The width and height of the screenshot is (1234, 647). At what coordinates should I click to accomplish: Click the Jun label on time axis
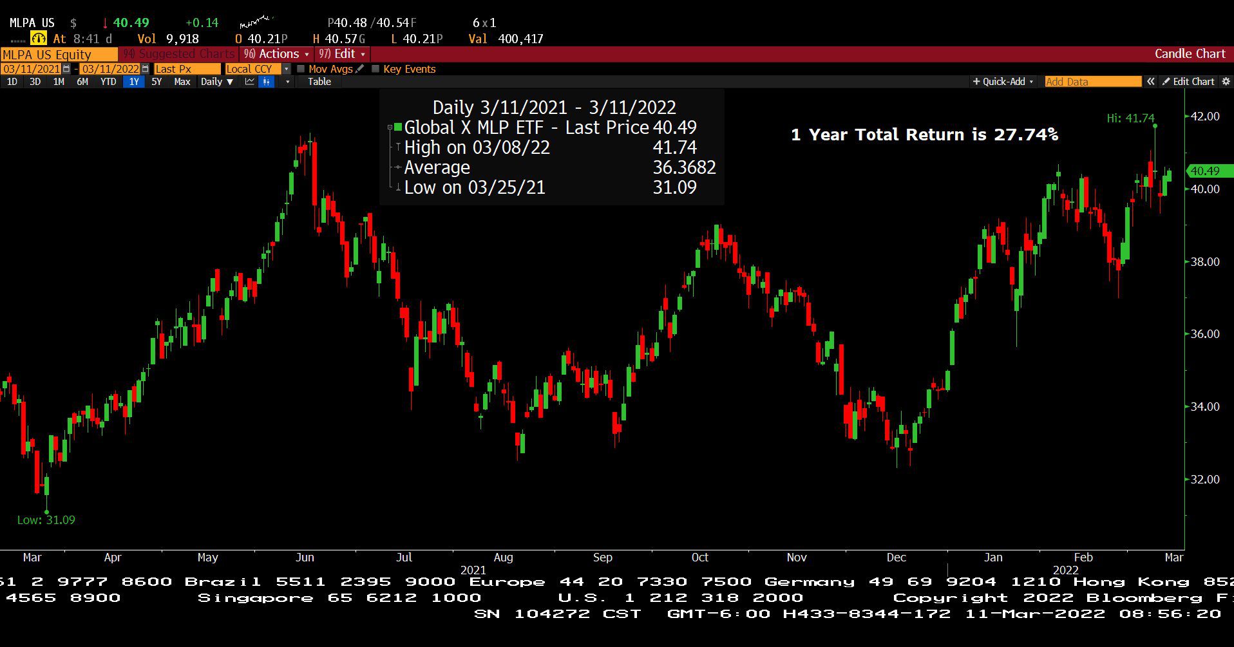tap(305, 558)
